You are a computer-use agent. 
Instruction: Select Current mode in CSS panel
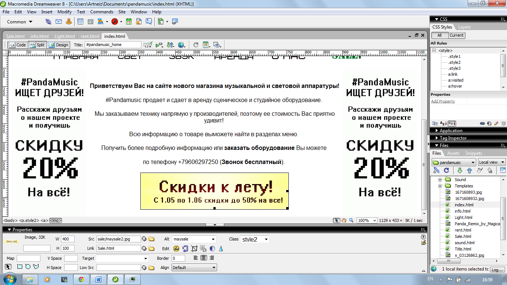click(457, 35)
